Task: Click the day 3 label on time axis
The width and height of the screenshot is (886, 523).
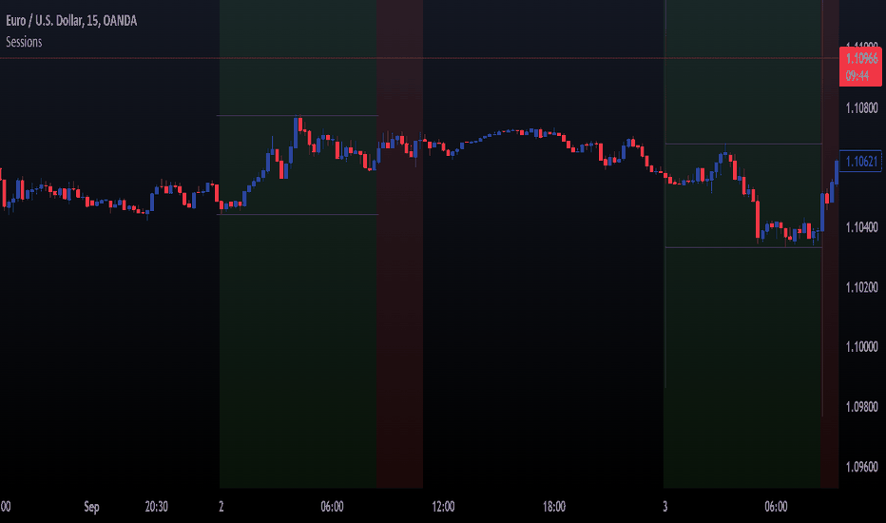Action: pos(665,506)
